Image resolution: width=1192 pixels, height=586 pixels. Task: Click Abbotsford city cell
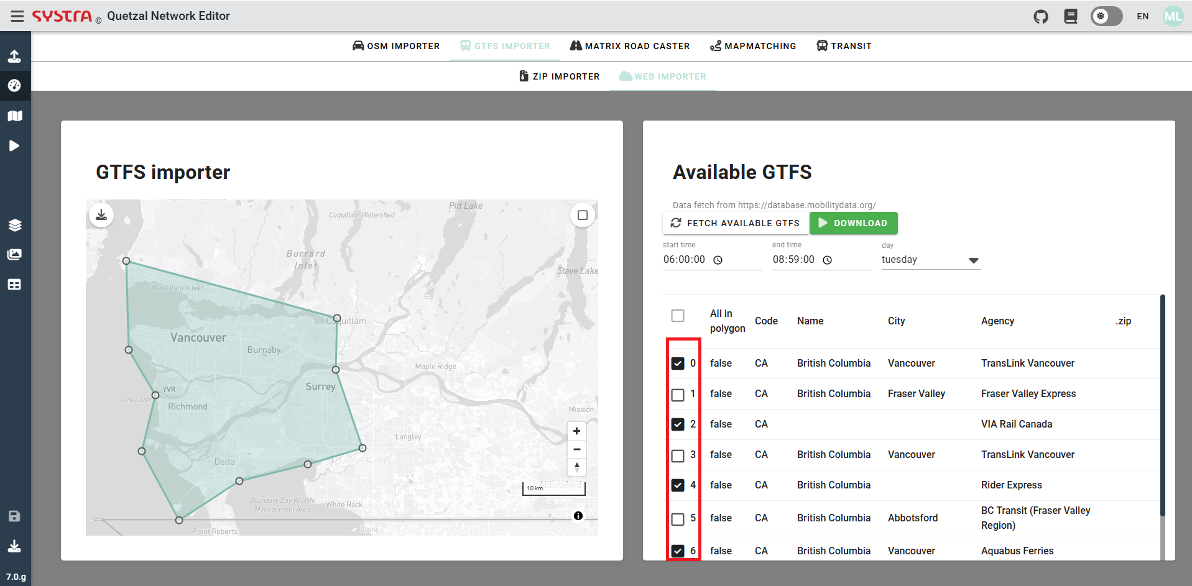tap(913, 518)
